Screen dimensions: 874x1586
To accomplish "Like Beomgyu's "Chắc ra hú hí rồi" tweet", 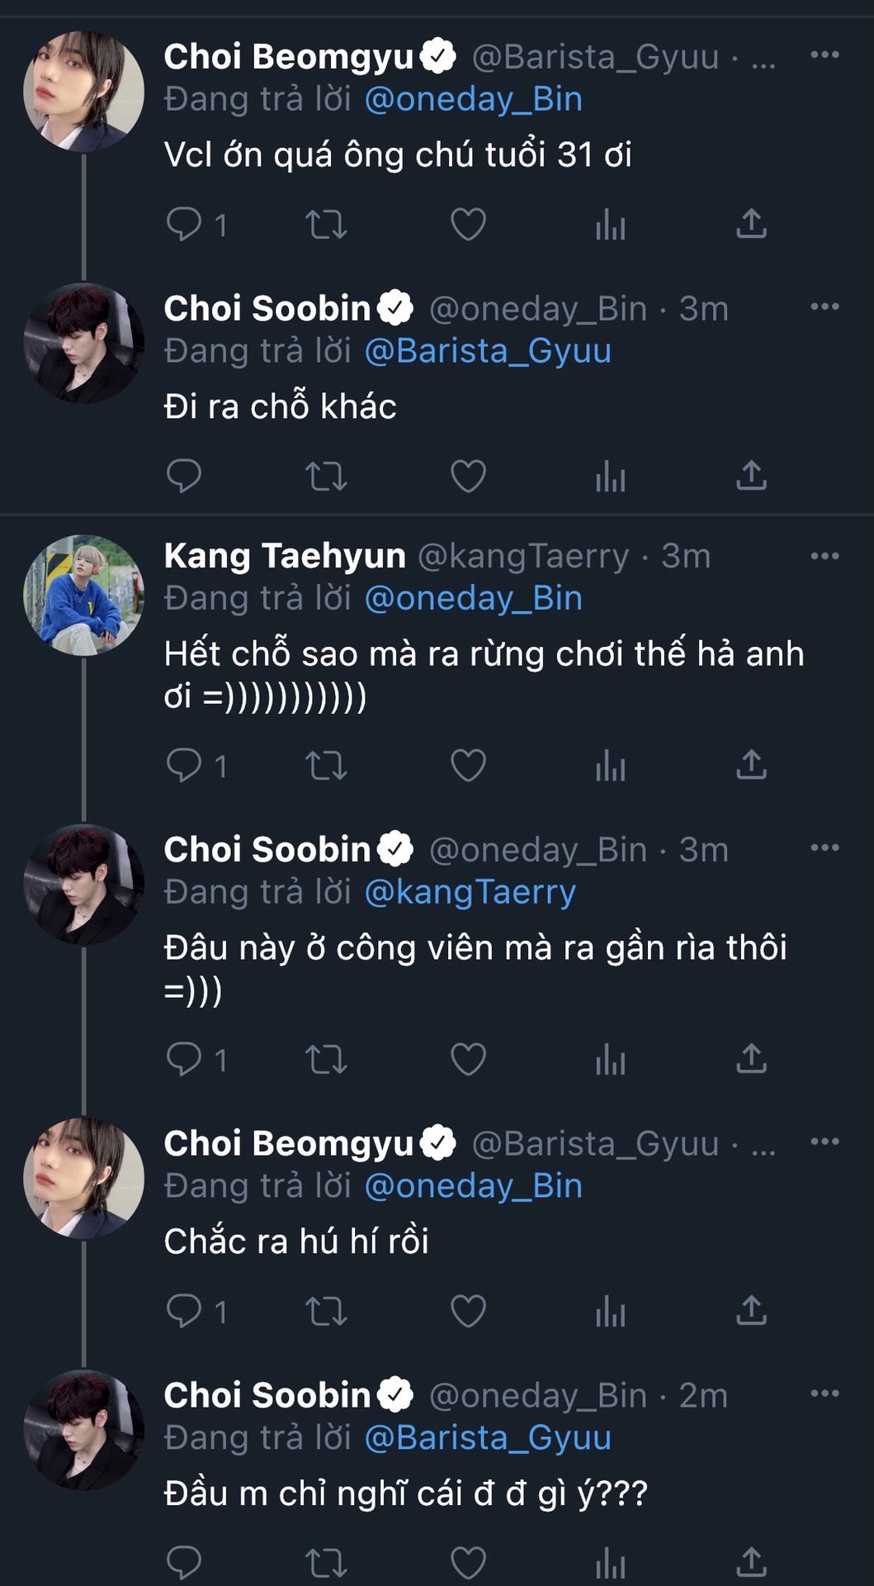I will click(468, 1311).
